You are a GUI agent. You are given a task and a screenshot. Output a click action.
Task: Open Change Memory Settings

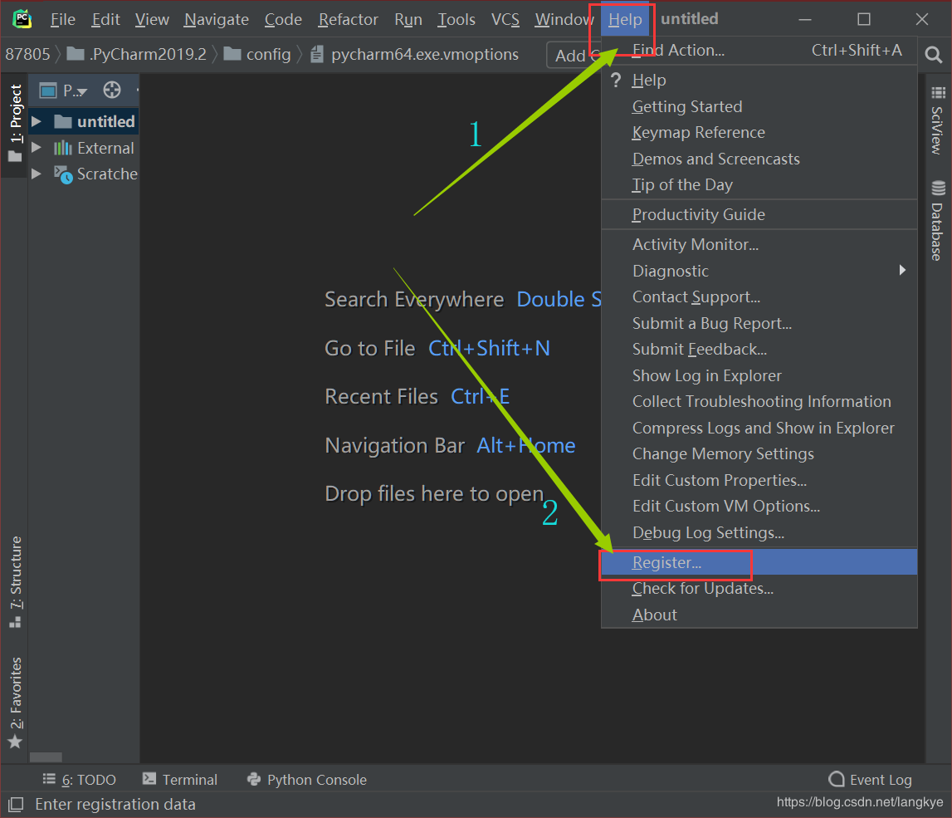tap(759, 453)
